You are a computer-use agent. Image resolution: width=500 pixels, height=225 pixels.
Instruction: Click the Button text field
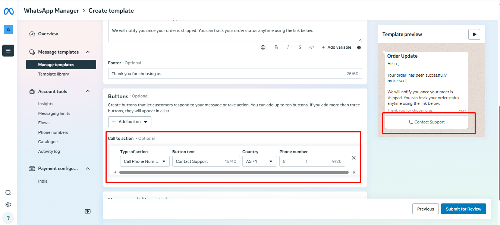(x=205, y=161)
